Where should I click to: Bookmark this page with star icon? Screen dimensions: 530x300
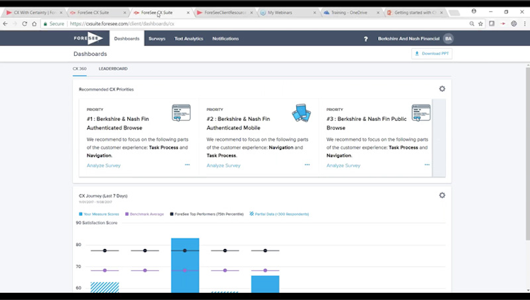tap(481, 23)
